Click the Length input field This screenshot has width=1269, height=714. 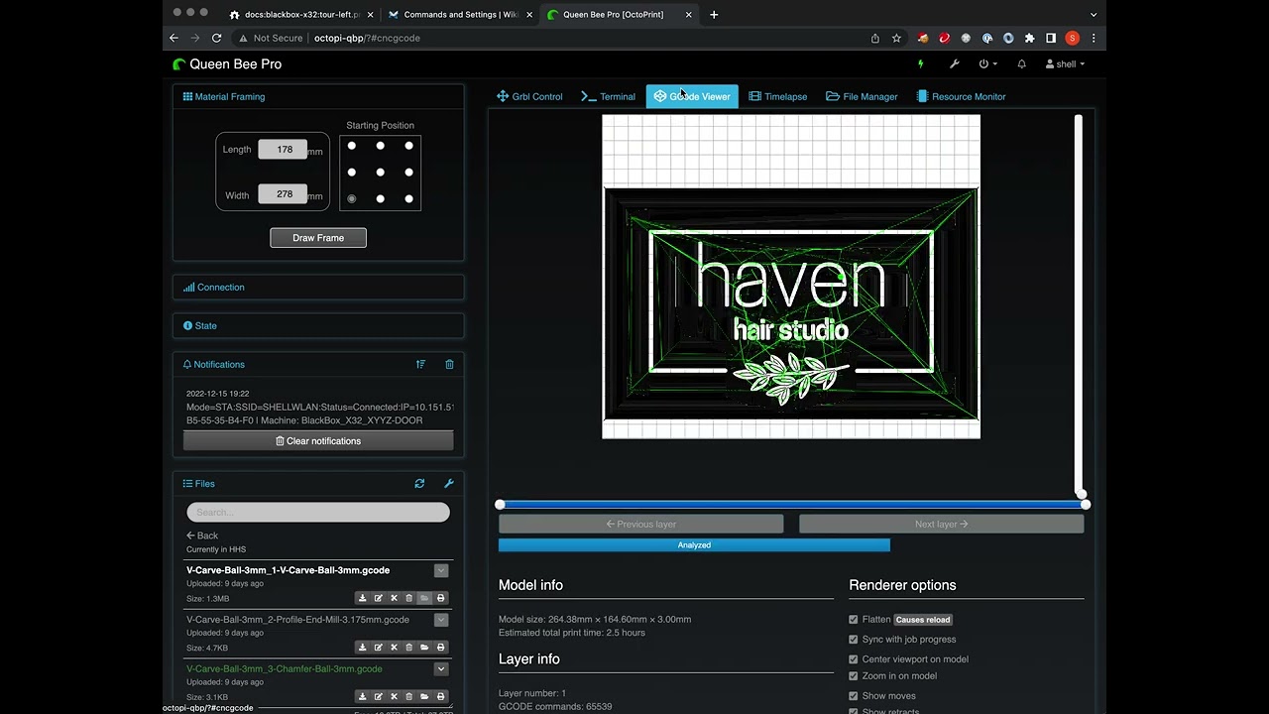(x=283, y=150)
